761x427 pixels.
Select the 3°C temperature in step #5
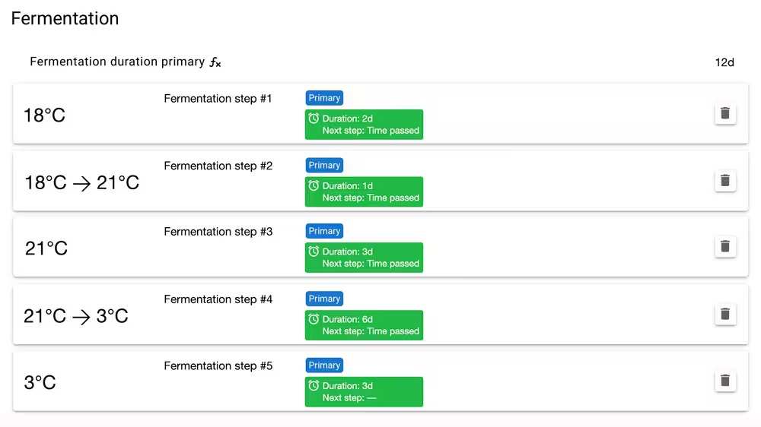pos(40,383)
